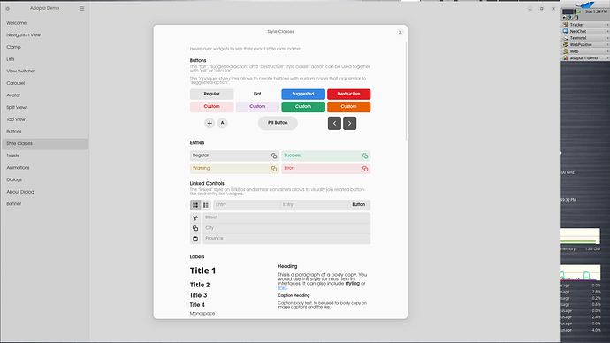610x343 pixels.
Task: Click the dialog vertical scrollbar
Action: [x=406, y=91]
